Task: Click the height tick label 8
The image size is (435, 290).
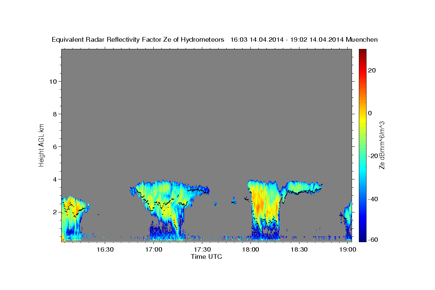Action: tap(55, 114)
